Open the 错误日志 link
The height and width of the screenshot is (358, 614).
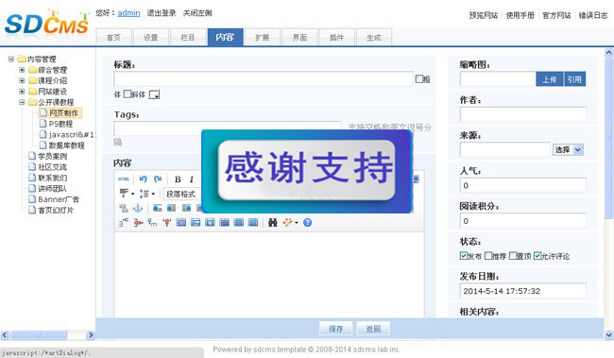click(593, 15)
